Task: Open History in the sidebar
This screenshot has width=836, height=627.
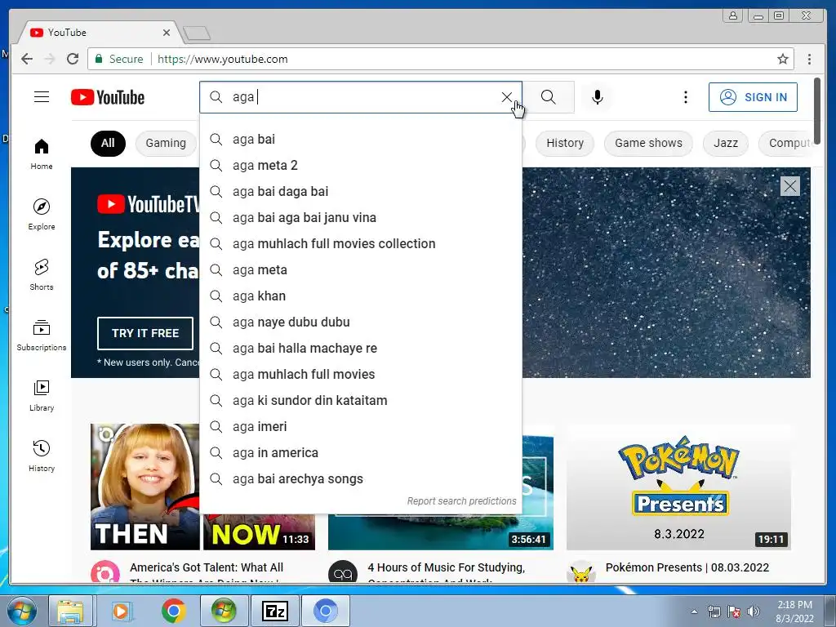Action: (42, 456)
